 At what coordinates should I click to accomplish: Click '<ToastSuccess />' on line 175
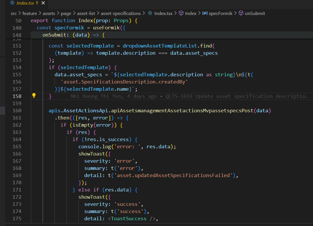pyautogui.click(x=132, y=219)
